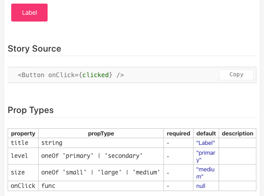This screenshot has height=196, width=264.
Task: Click the propType column header
Action: point(101,133)
